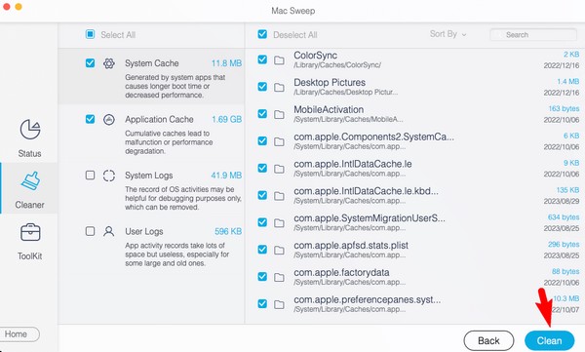Uncheck the MobileActivation item checkbox
Screen dimensions: 585x352
point(262,113)
